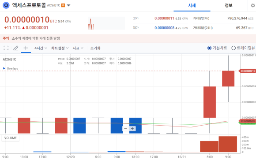Select the pencil drawing tool
The height and width of the screenshot is (160, 256).
16,48
